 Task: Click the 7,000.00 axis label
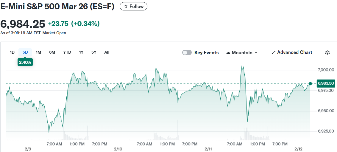(x=326, y=70)
